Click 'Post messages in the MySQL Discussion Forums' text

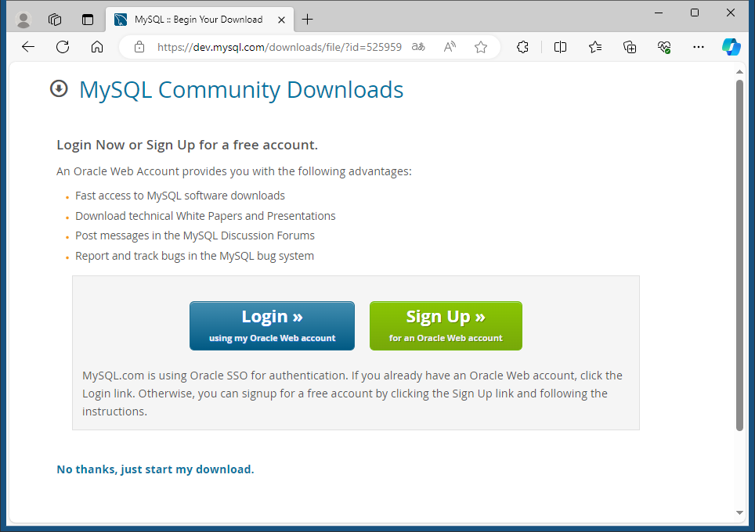click(x=194, y=235)
